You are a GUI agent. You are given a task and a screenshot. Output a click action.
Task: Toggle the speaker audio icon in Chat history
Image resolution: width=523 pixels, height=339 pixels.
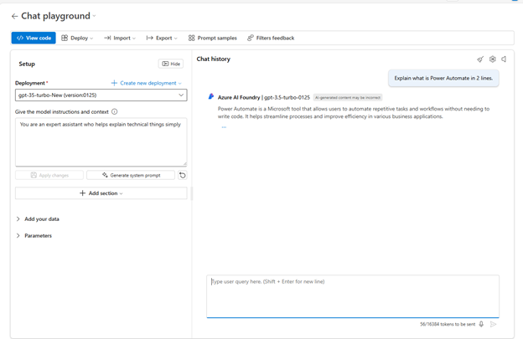(x=504, y=59)
